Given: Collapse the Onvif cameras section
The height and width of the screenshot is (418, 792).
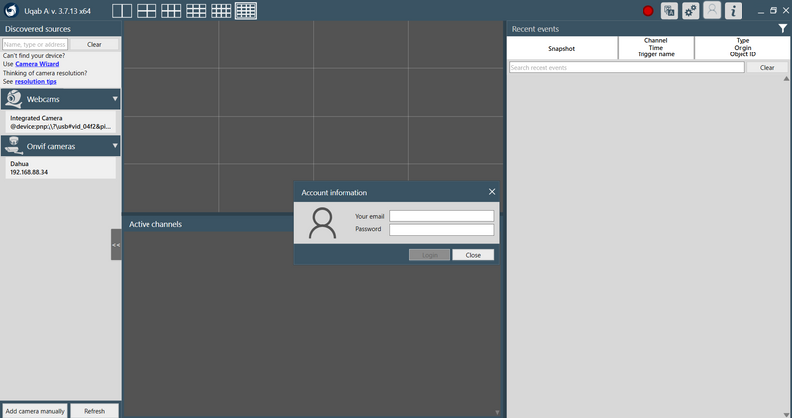Looking at the screenshot, I should pos(115,146).
